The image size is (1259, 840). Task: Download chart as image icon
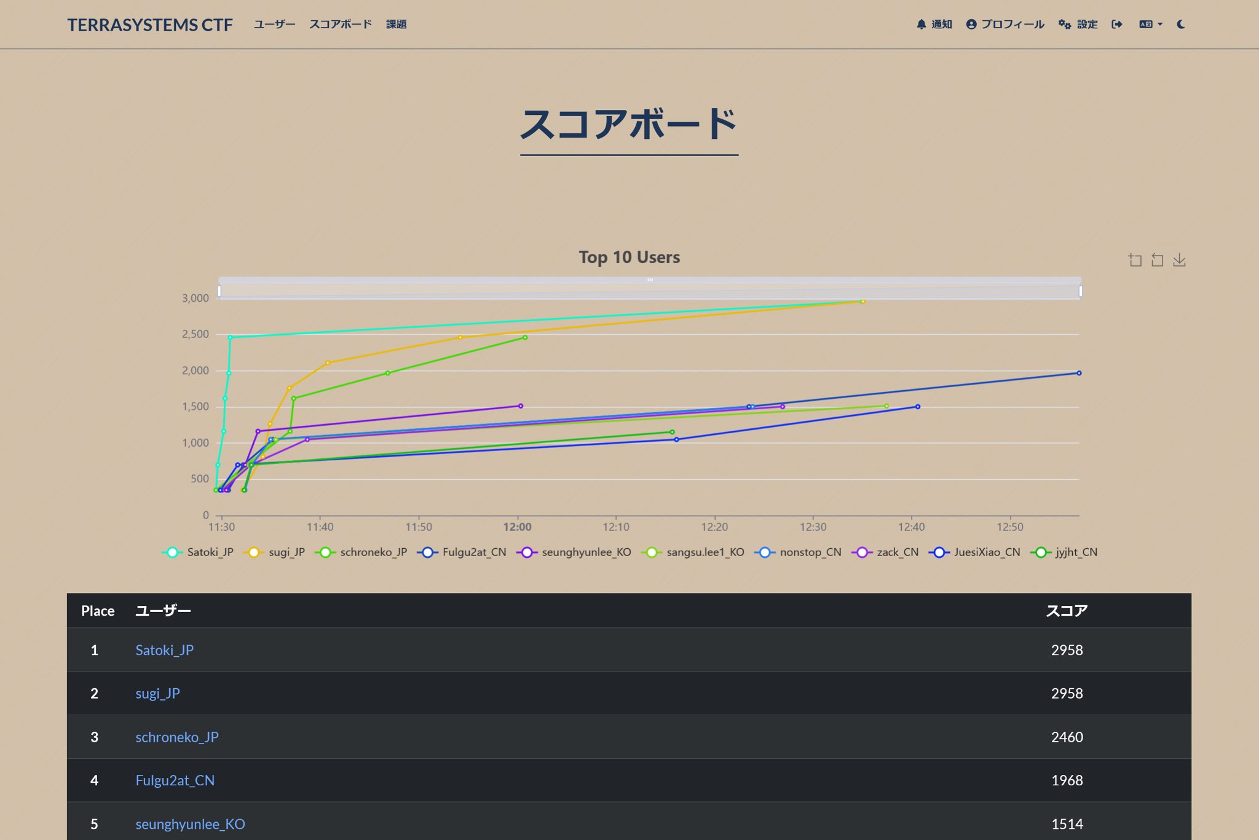[x=1179, y=261]
